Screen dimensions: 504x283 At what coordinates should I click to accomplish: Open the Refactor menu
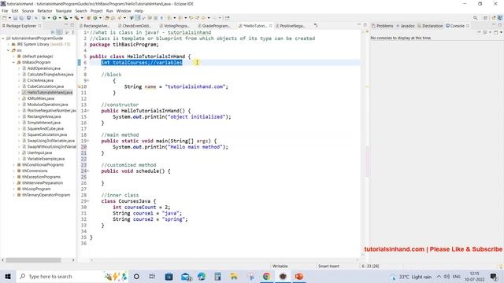coord(45,11)
